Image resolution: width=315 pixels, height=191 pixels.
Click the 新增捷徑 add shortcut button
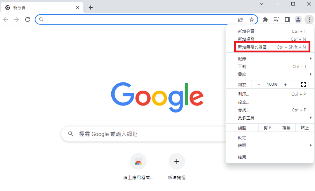coord(177,162)
